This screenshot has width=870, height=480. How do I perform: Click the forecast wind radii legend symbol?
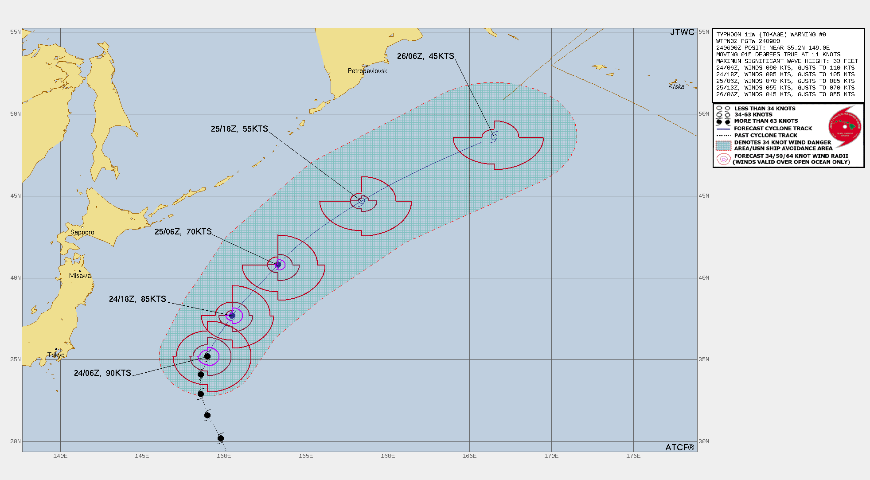tap(723, 159)
